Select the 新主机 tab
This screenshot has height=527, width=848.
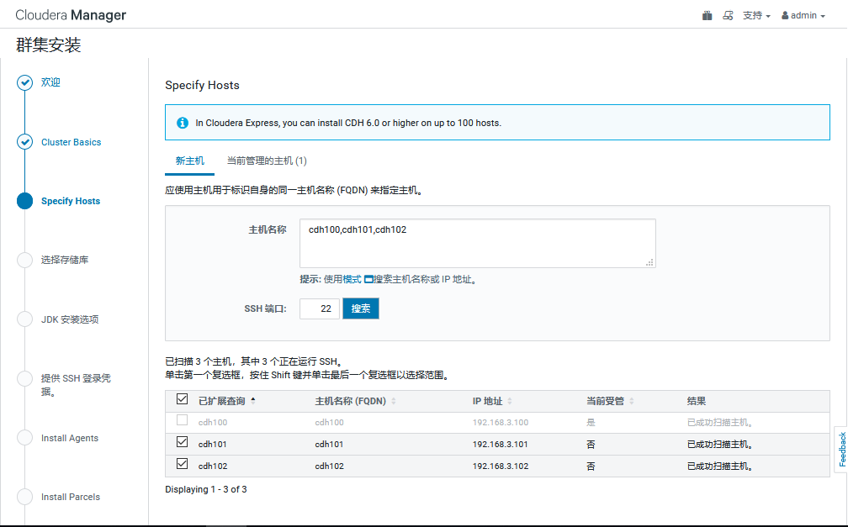[x=189, y=161]
